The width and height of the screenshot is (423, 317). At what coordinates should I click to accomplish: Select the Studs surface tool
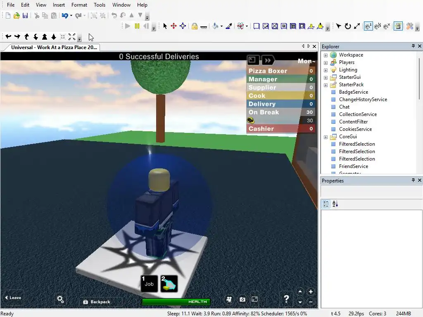click(284, 26)
